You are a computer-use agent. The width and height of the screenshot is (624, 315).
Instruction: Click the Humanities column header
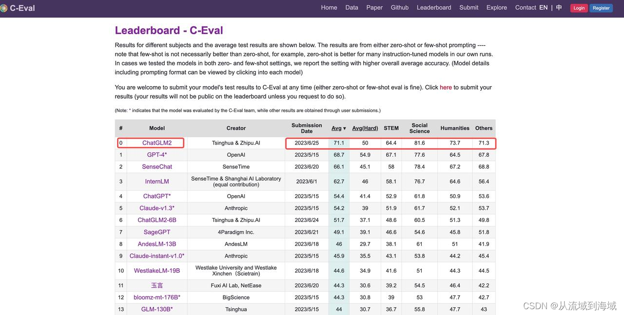click(455, 128)
